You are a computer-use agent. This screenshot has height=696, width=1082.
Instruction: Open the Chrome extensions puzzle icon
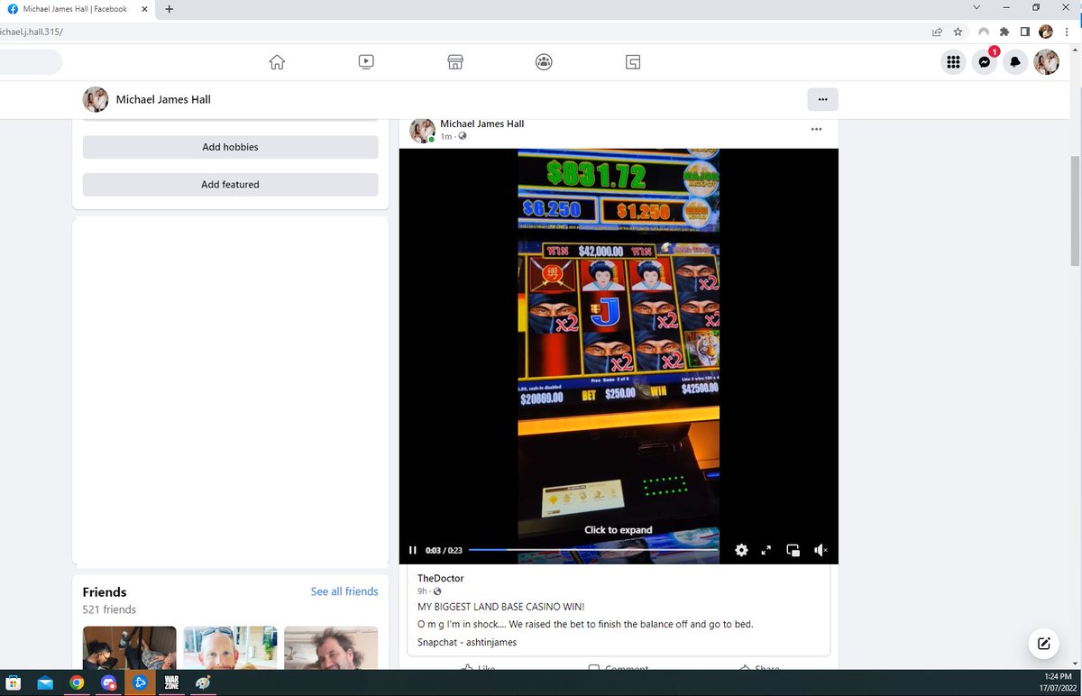coord(1004,32)
